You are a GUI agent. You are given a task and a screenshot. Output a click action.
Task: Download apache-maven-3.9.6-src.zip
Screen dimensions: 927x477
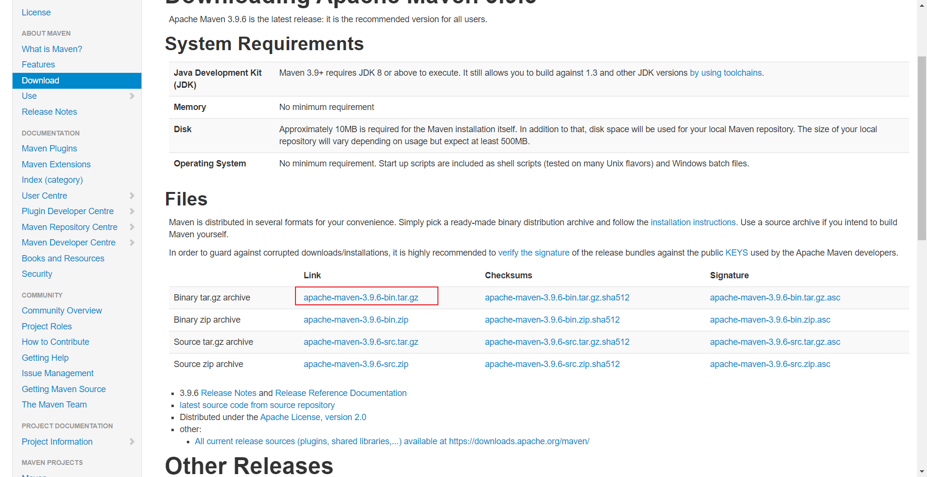coord(356,364)
